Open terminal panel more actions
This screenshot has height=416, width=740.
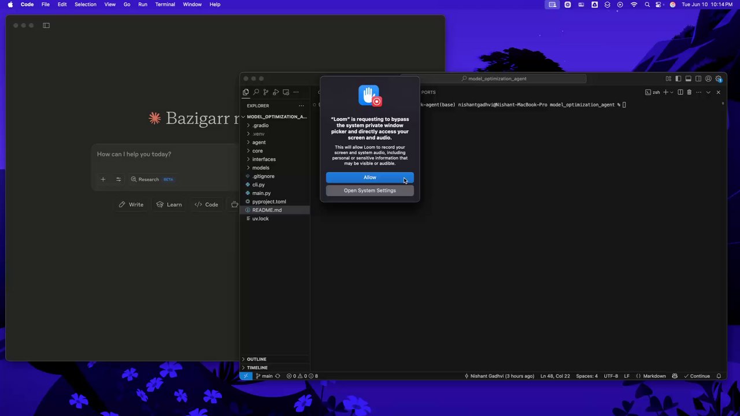pyautogui.click(x=699, y=92)
